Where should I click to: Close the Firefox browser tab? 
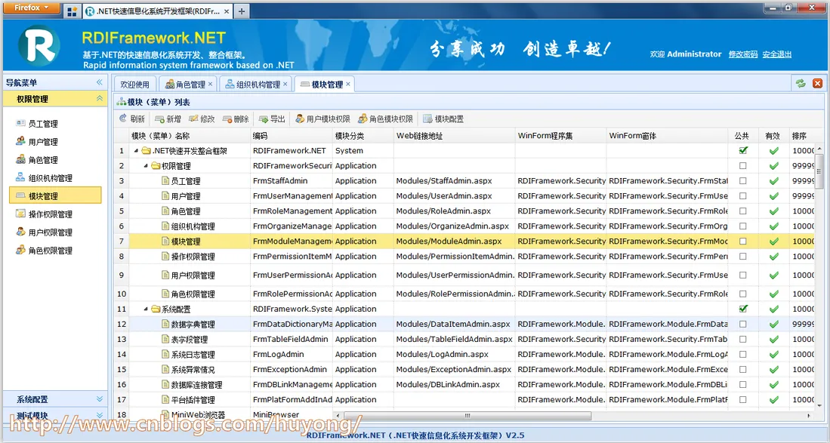tap(227, 11)
